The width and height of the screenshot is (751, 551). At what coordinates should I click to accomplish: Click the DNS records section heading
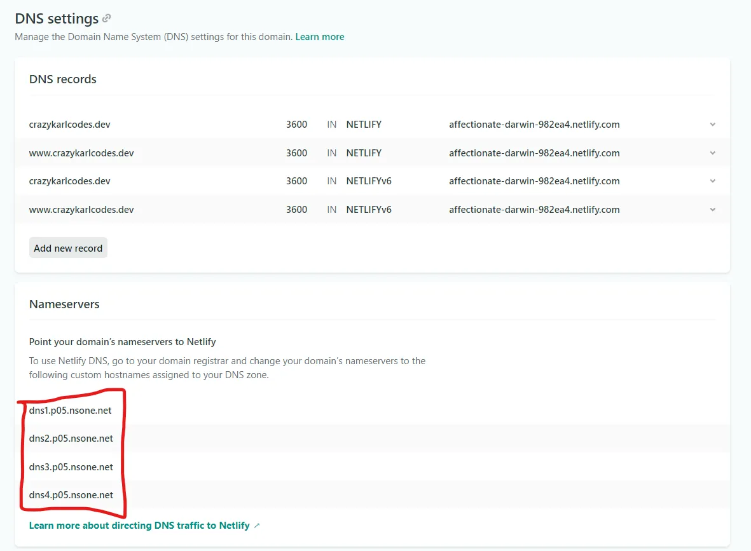click(63, 79)
